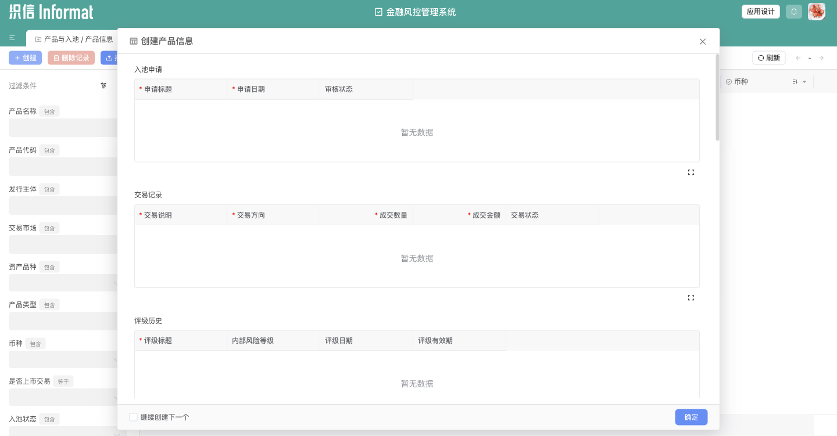
Task: Click the 成交金额 column header
Action: tap(460, 215)
